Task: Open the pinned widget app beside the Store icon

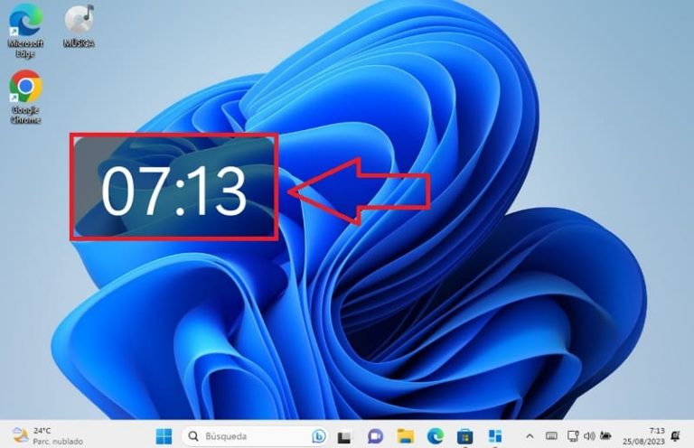Action: click(x=495, y=436)
